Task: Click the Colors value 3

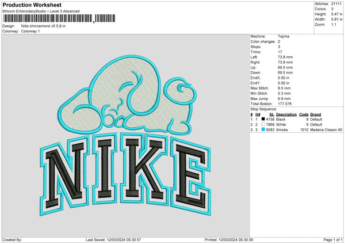Action: tap(332, 9)
